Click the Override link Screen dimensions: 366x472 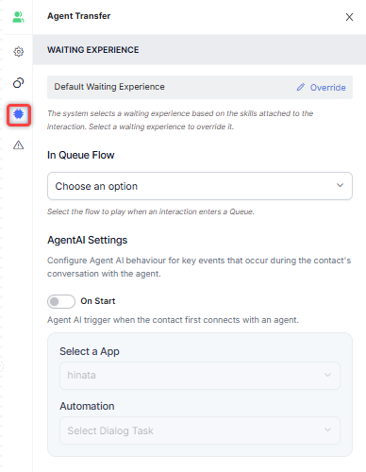(327, 88)
